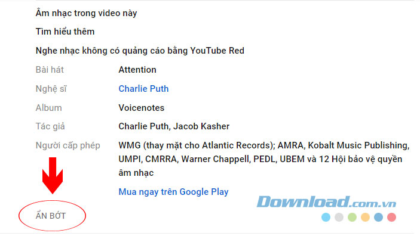Click the Bài hát label

point(50,70)
